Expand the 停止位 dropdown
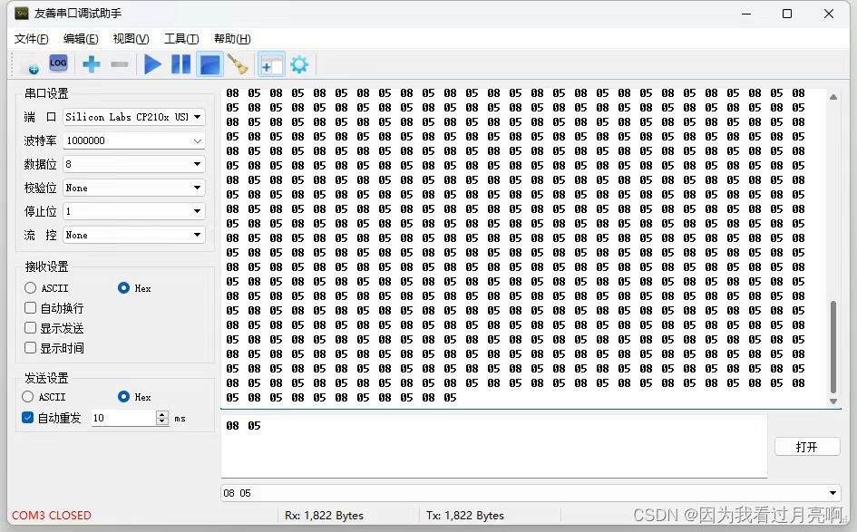 (x=198, y=211)
